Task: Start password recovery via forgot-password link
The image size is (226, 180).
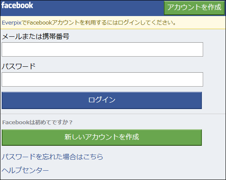Action: (x=52, y=156)
